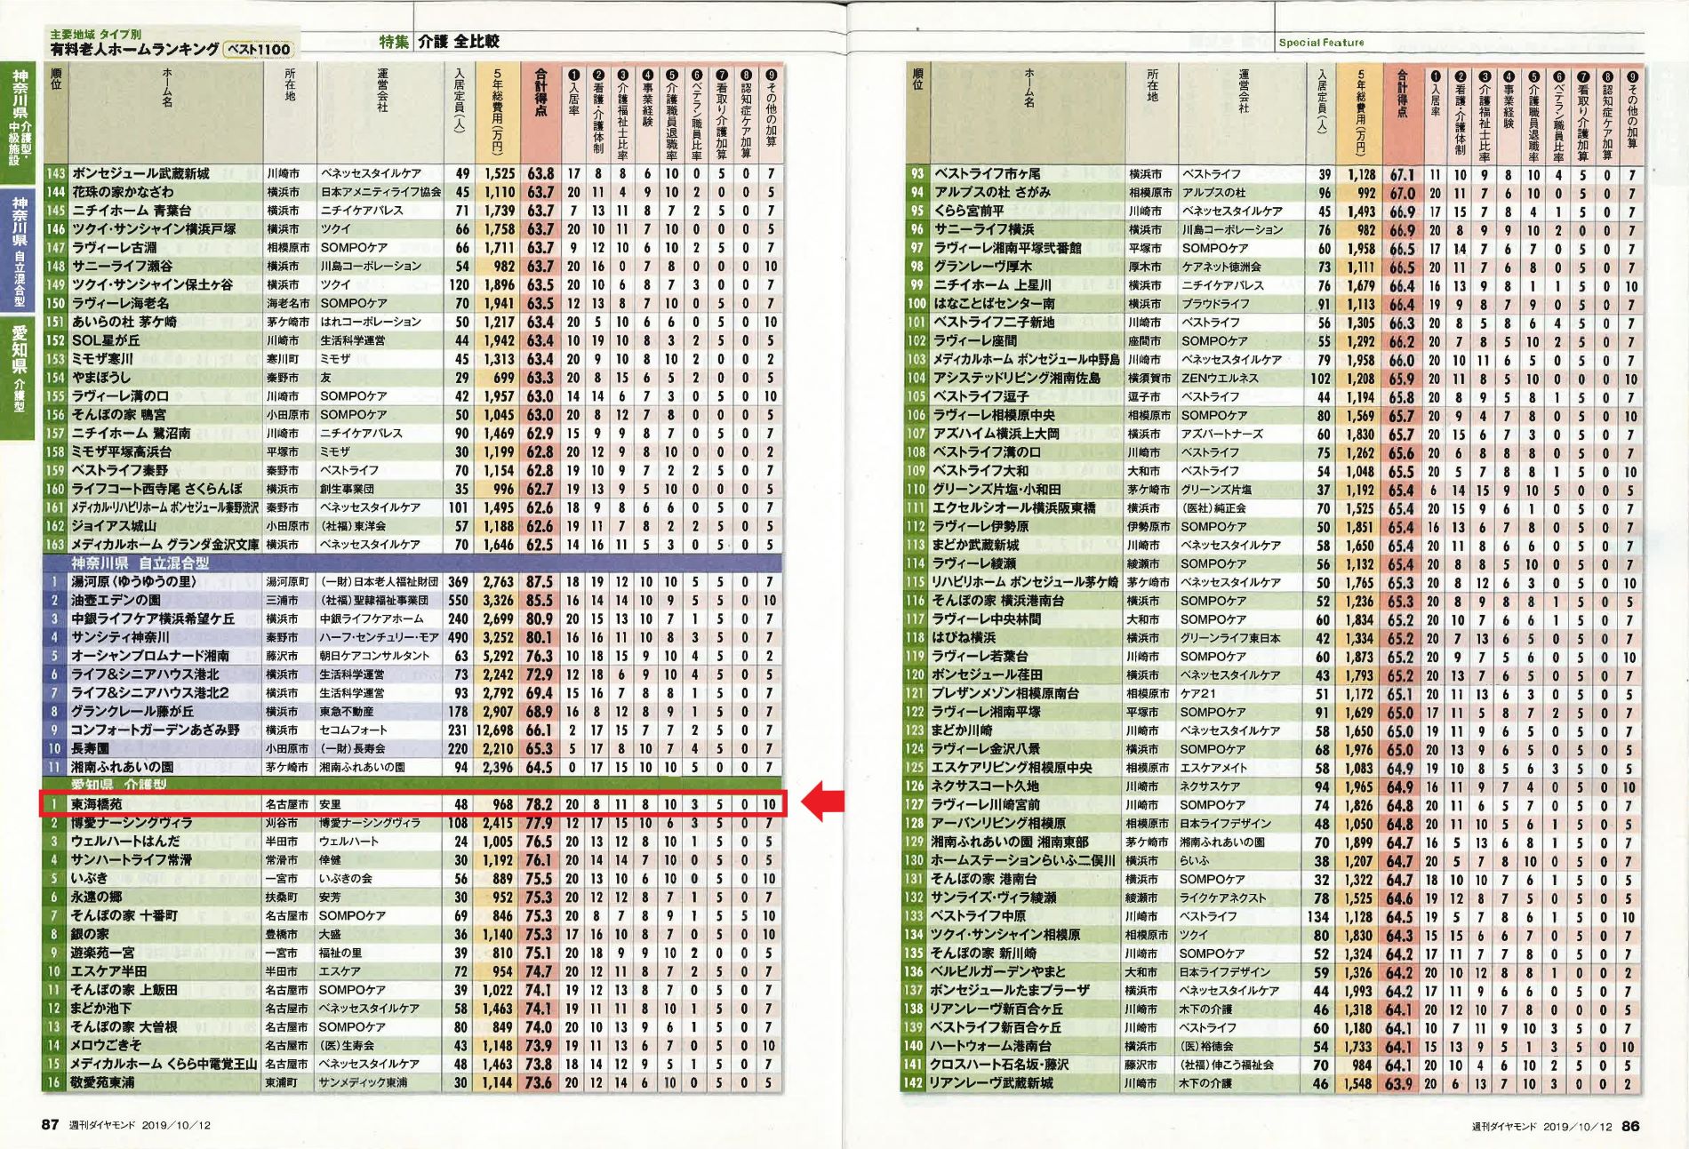This screenshot has height=1149, width=1689.
Task: Click the home name SOL星が丘
Action: pyautogui.click(x=106, y=340)
